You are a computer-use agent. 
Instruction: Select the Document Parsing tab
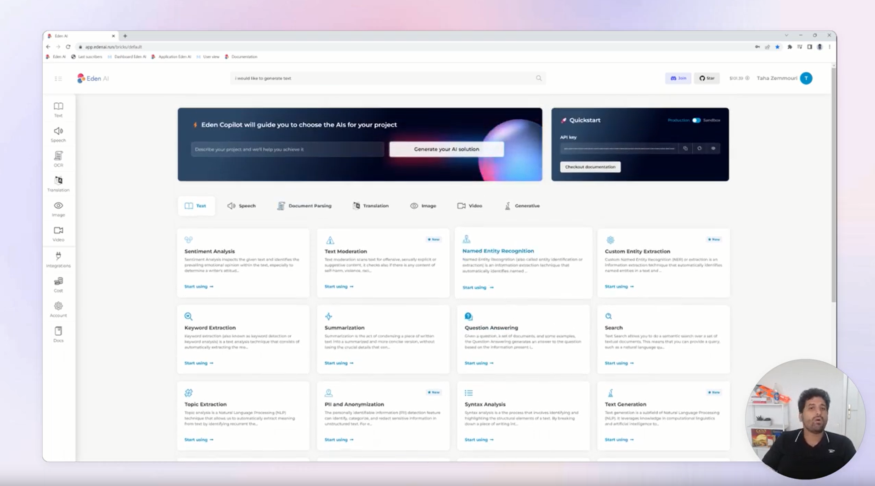point(304,206)
